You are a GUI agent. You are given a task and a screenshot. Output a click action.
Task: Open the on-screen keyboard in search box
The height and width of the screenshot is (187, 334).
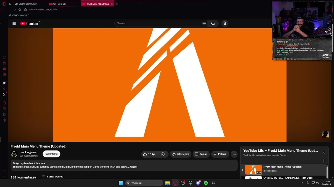(204, 23)
